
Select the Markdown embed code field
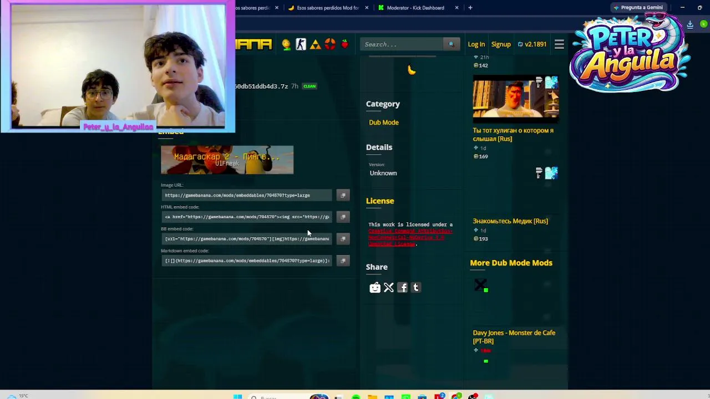[247, 260]
